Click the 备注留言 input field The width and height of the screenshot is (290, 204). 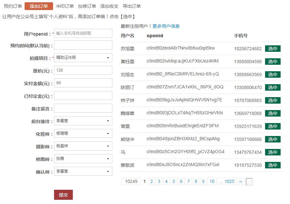coord(83,108)
